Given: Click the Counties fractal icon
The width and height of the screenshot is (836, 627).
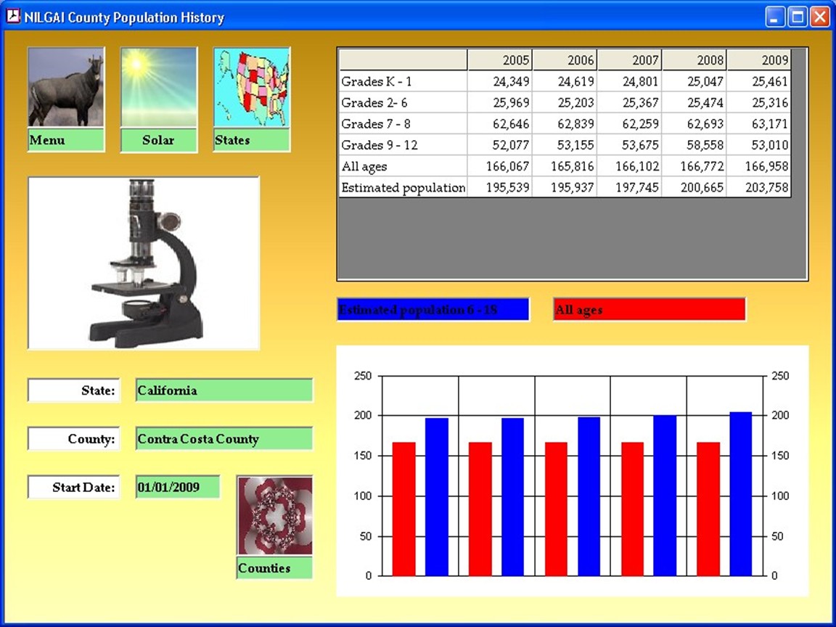Looking at the screenshot, I should pyautogui.click(x=274, y=515).
